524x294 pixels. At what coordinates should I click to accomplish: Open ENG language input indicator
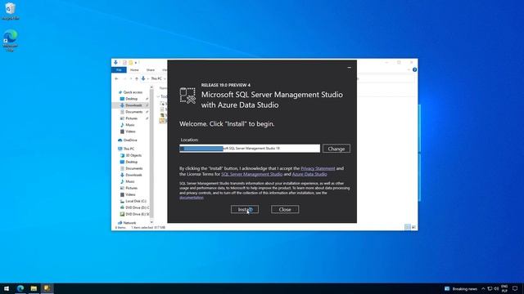(x=504, y=288)
